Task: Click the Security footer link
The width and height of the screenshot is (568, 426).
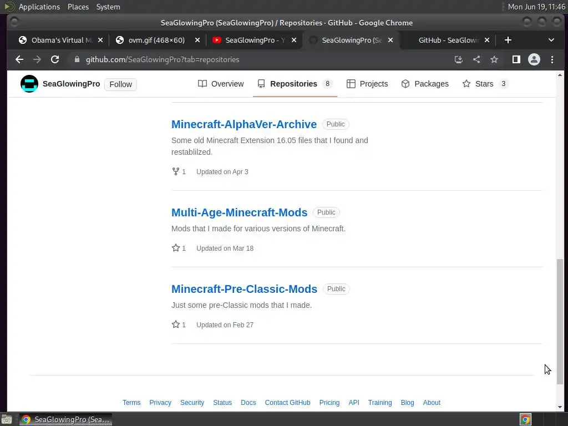Action: coord(192,403)
